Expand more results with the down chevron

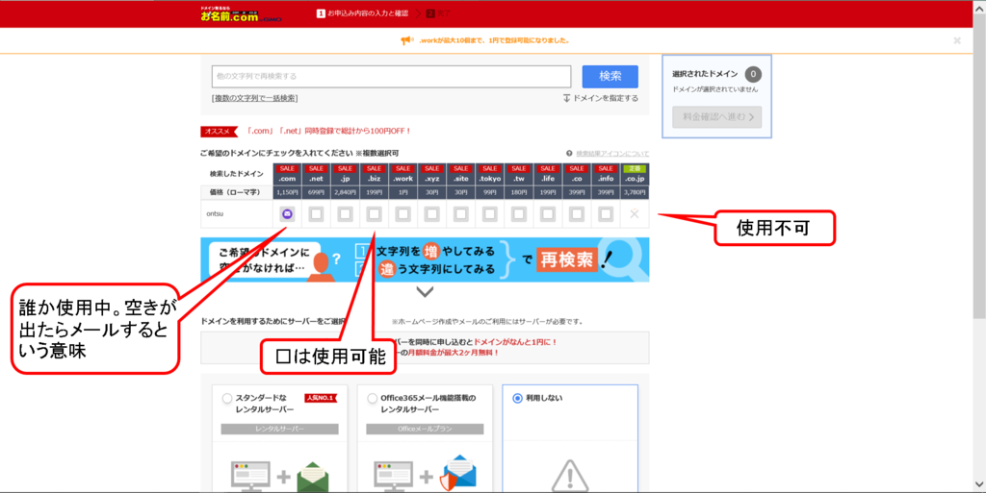point(425,292)
